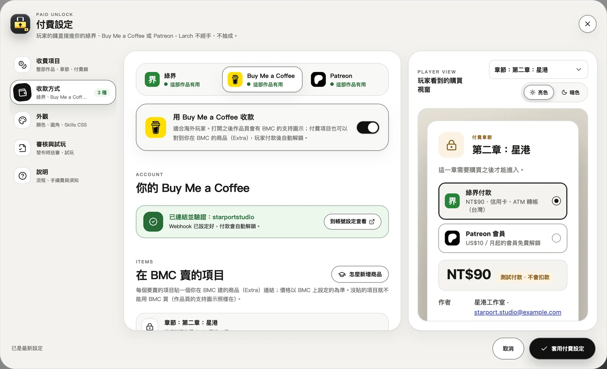
Task: Toggle the 用 Buy Me a Coffee 收款 switch
Action: click(x=368, y=127)
